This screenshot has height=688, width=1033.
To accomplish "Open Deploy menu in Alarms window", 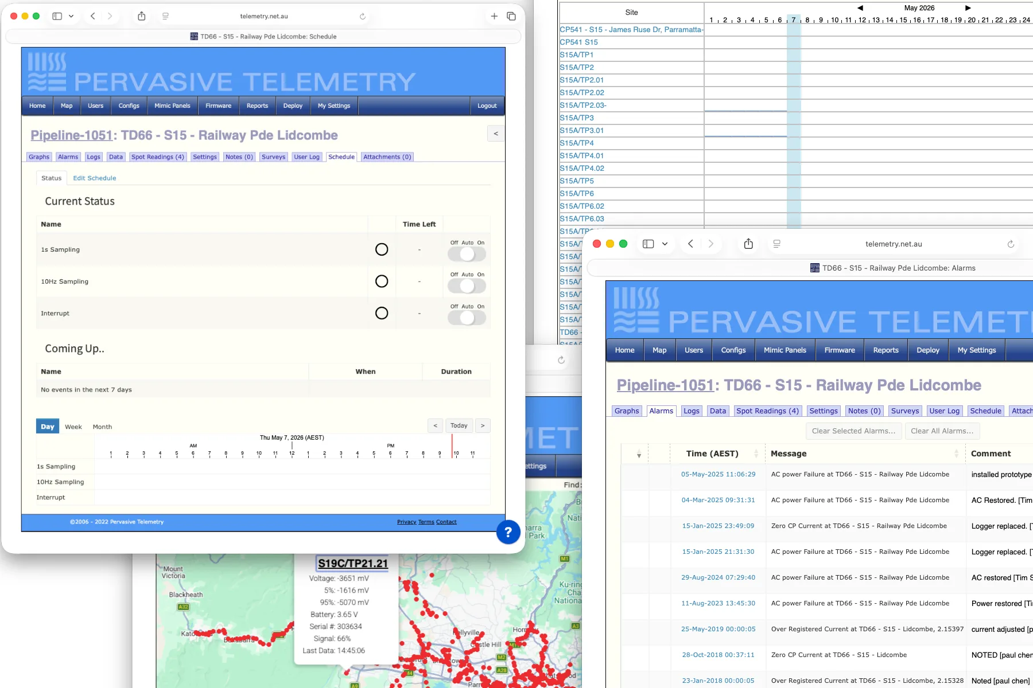I will 927,350.
